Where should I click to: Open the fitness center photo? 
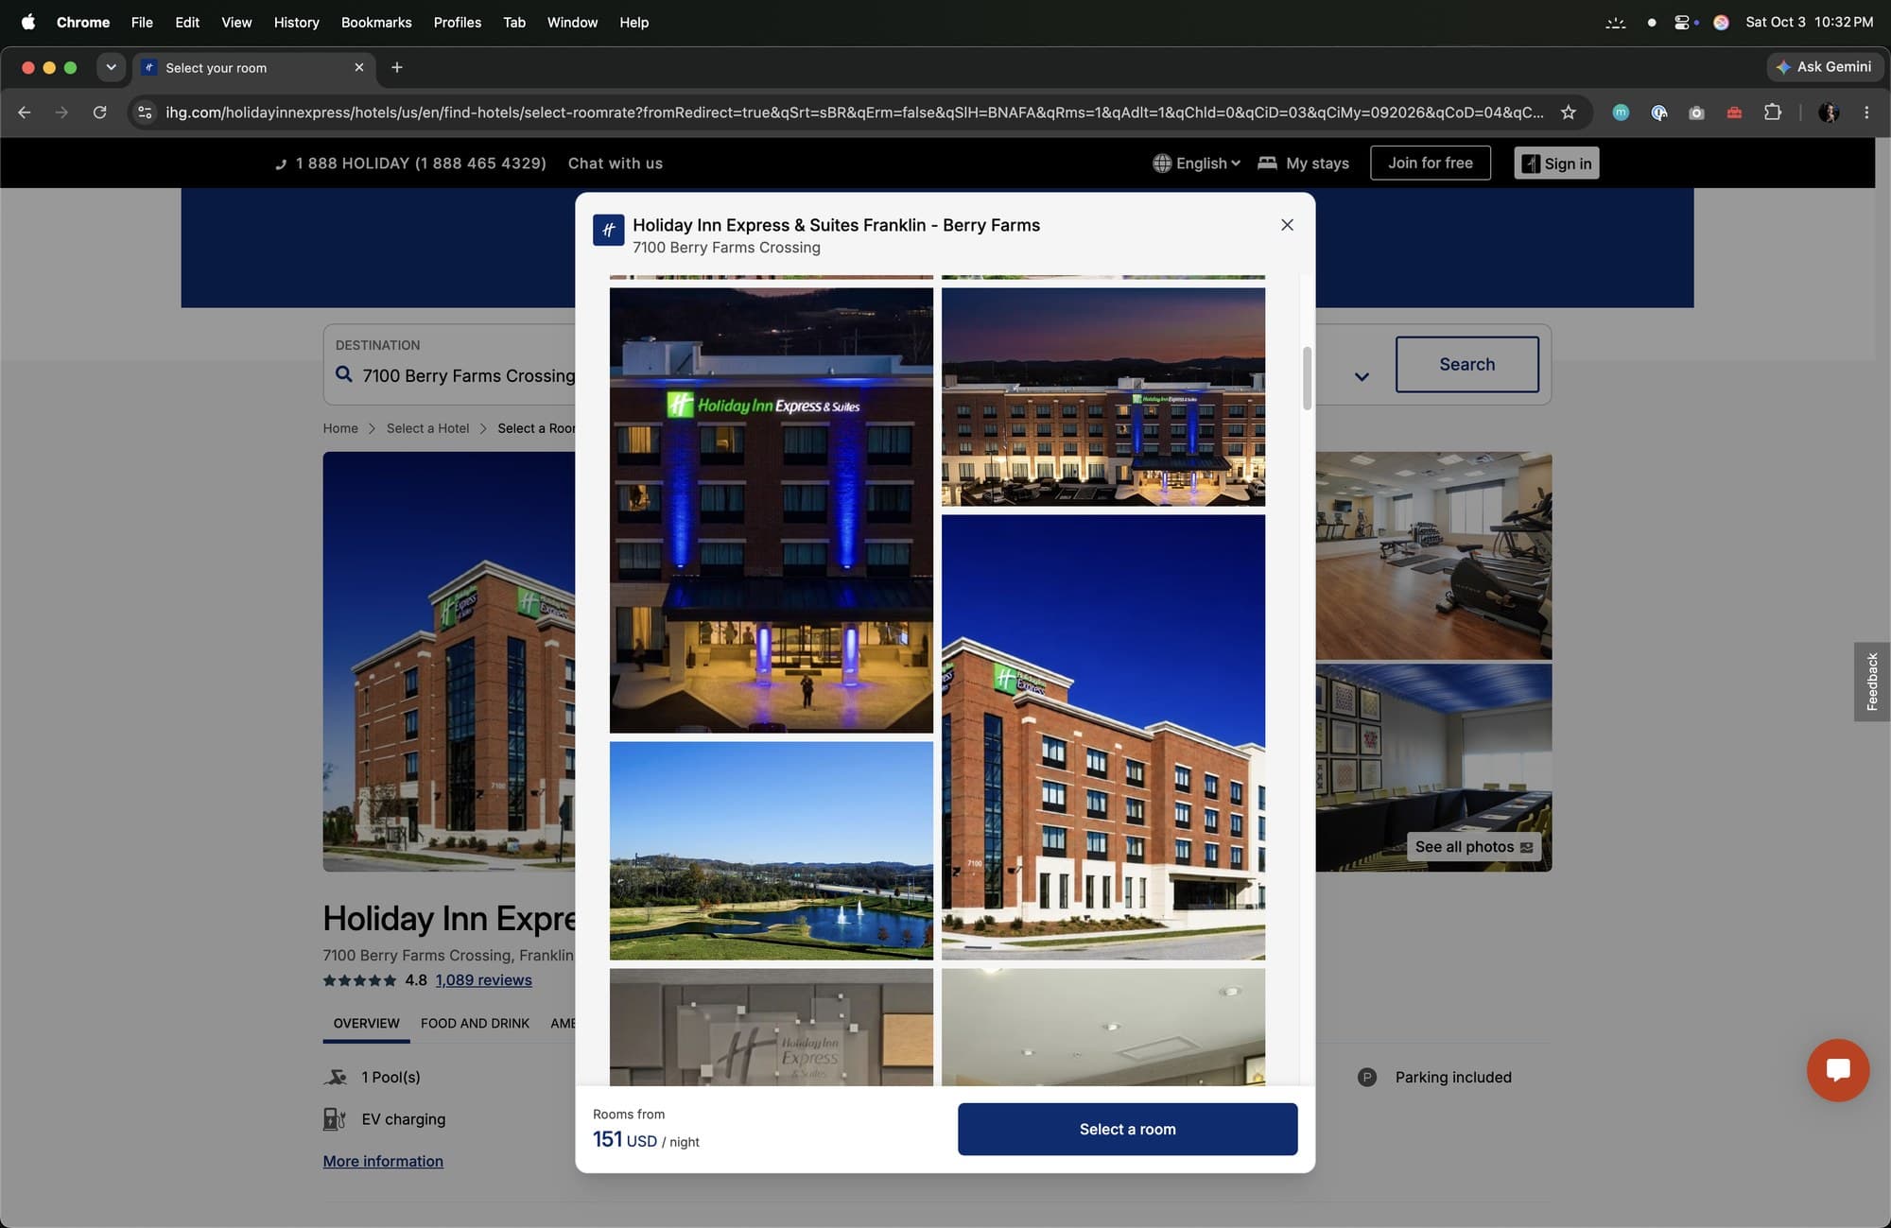tap(1433, 556)
